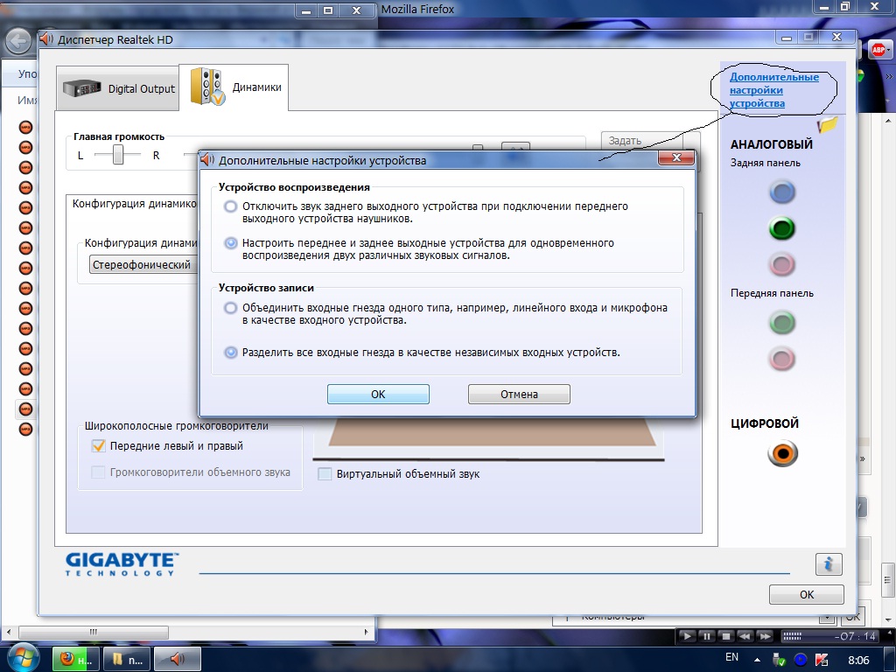Click the green front panel headphone jack
Viewport: 896px width, 672px height.
781,323
